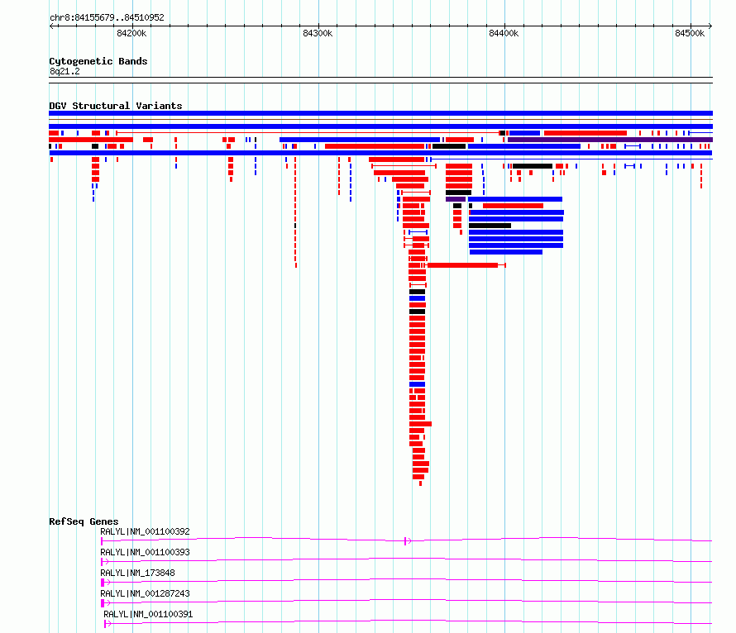Open the RefSeq Genes track title
This screenshot has width=736, height=633.
click(84, 521)
